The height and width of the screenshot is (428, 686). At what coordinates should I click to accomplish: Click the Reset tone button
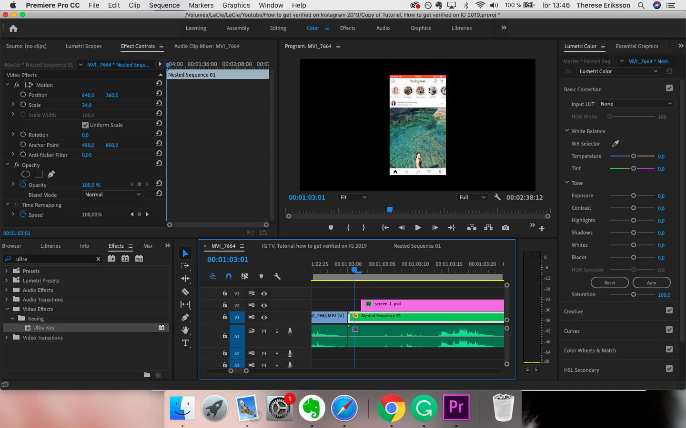[x=609, y=282]
